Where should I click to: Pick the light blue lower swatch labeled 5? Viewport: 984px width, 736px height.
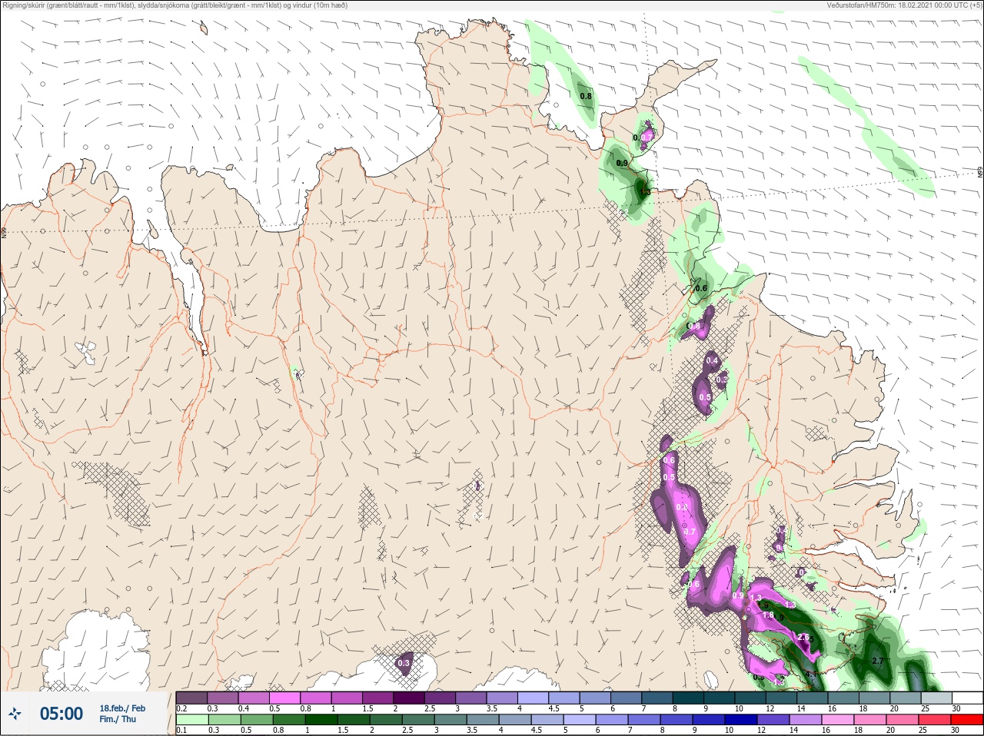[580, 720]
